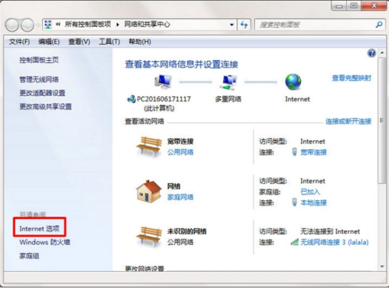Click the scrollbar down arrow
Screen dimensions: 389x288
click(383, 267)
